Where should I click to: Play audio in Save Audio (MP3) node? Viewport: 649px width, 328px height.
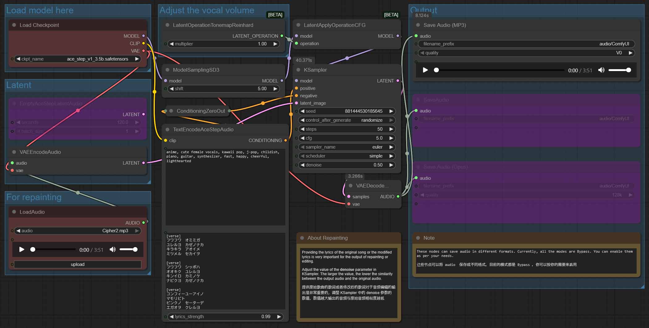pos(425,70)
